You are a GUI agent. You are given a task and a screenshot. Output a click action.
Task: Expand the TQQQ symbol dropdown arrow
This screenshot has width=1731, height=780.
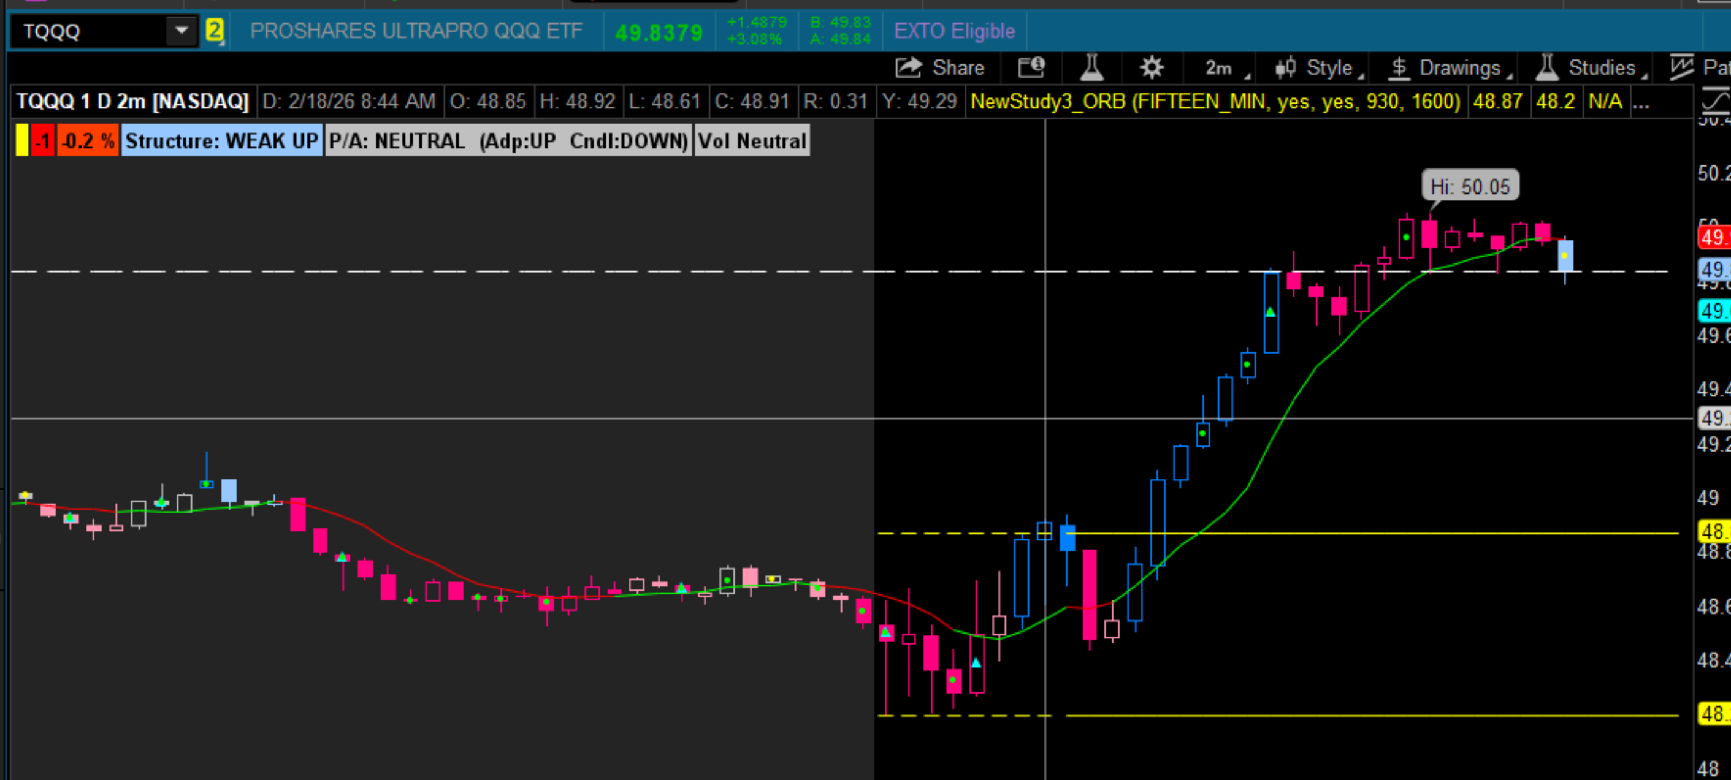point(182,31)
